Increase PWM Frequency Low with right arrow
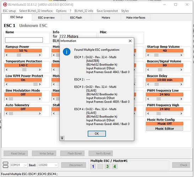This screenshot has width=194, height=177. pos(181,99)
